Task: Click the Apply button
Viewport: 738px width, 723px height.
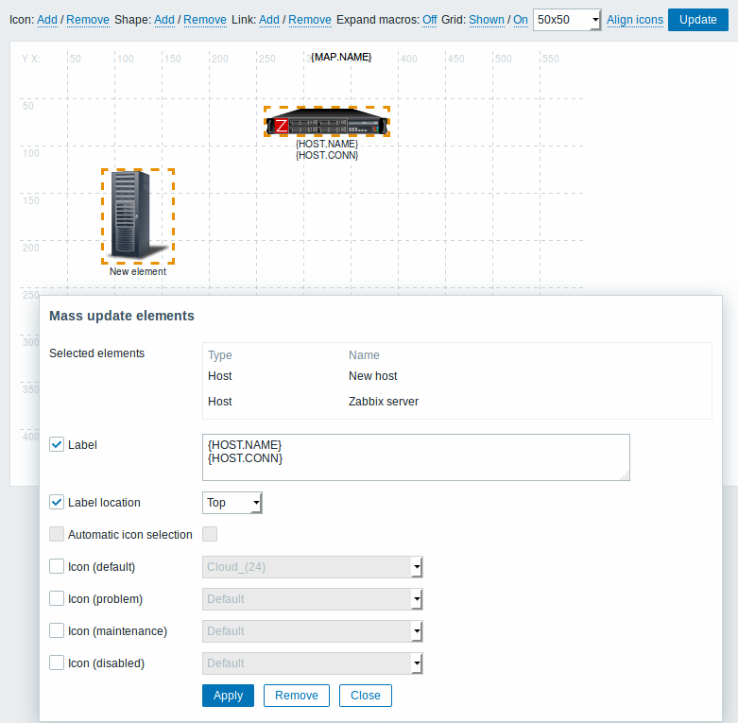Action: 228,696
